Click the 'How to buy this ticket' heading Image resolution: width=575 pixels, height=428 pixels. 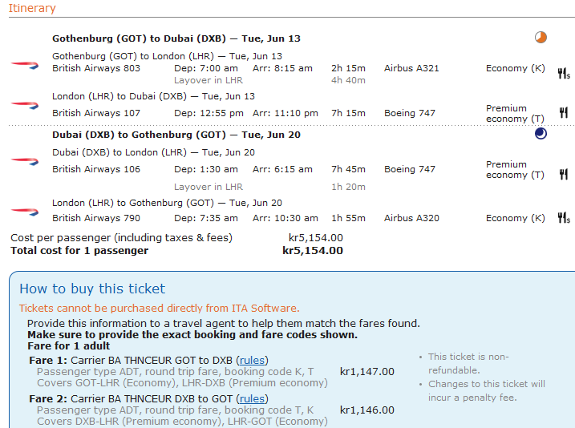pyautogui.click(x=92, y=289)
